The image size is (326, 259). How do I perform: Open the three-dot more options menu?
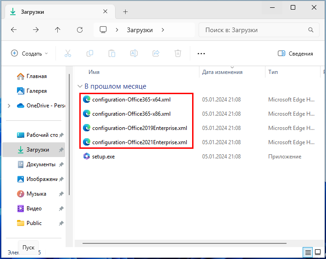tap(201, 54)
